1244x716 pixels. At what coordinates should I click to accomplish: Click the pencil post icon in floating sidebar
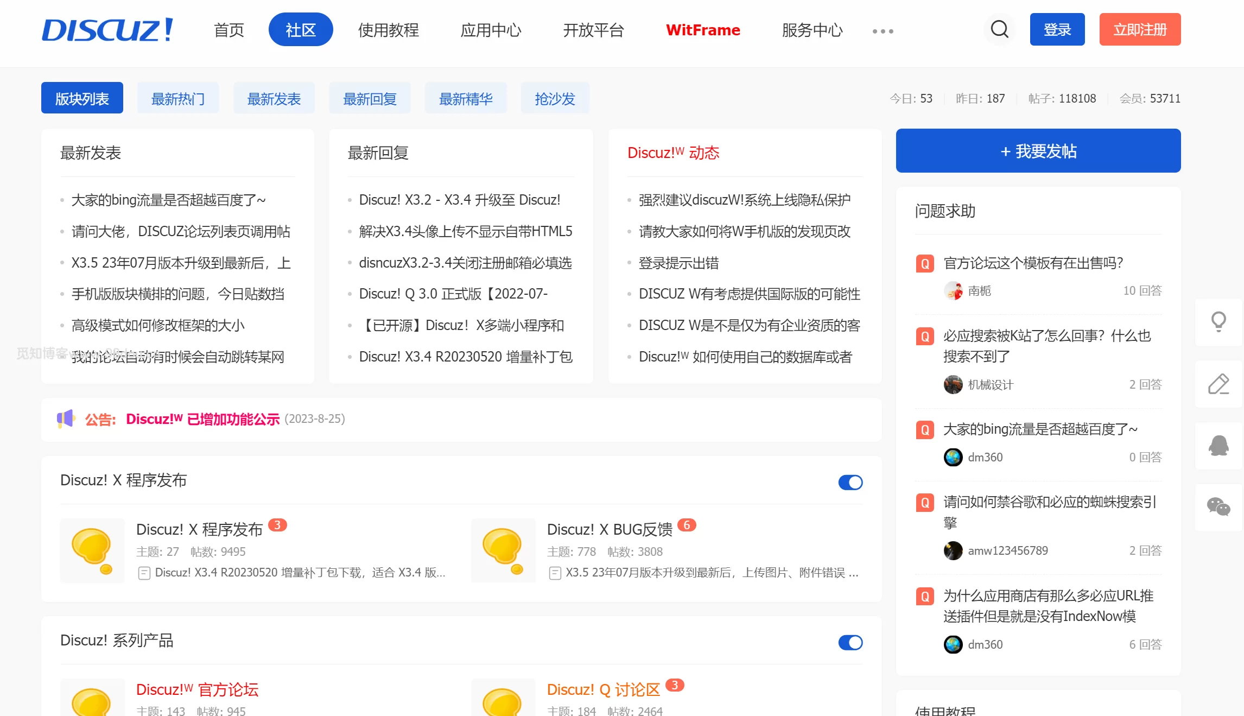(1219, 384)
